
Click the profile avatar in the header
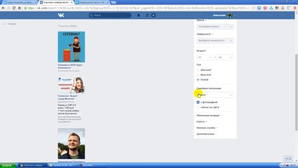point(230,15)
